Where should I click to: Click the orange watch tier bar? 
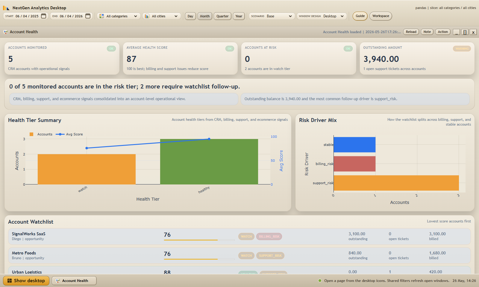click(x=87, y=169)
